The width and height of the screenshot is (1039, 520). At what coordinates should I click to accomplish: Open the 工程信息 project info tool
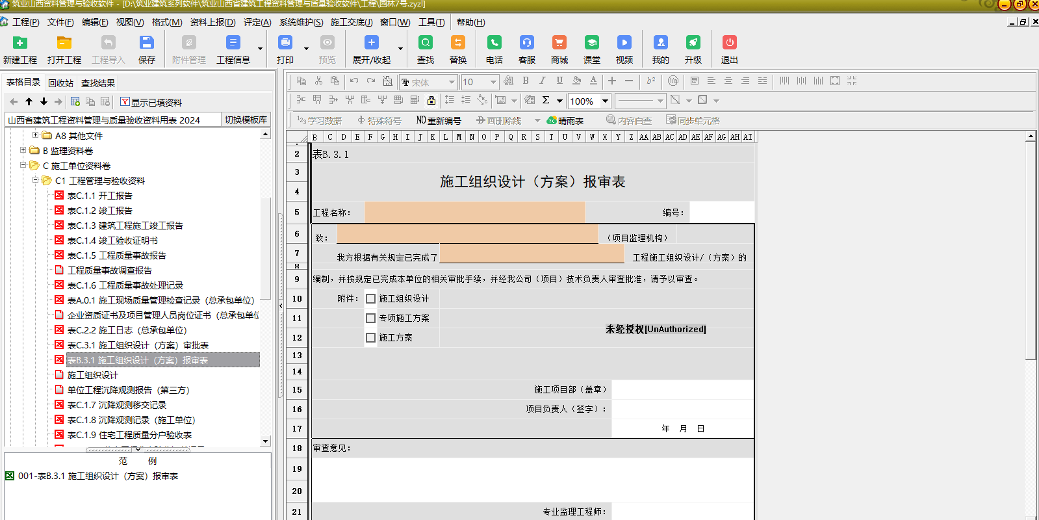coord(233,44)
